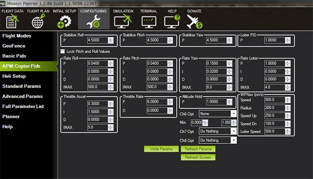Open the Flight Data screen icon

(12, 21)
